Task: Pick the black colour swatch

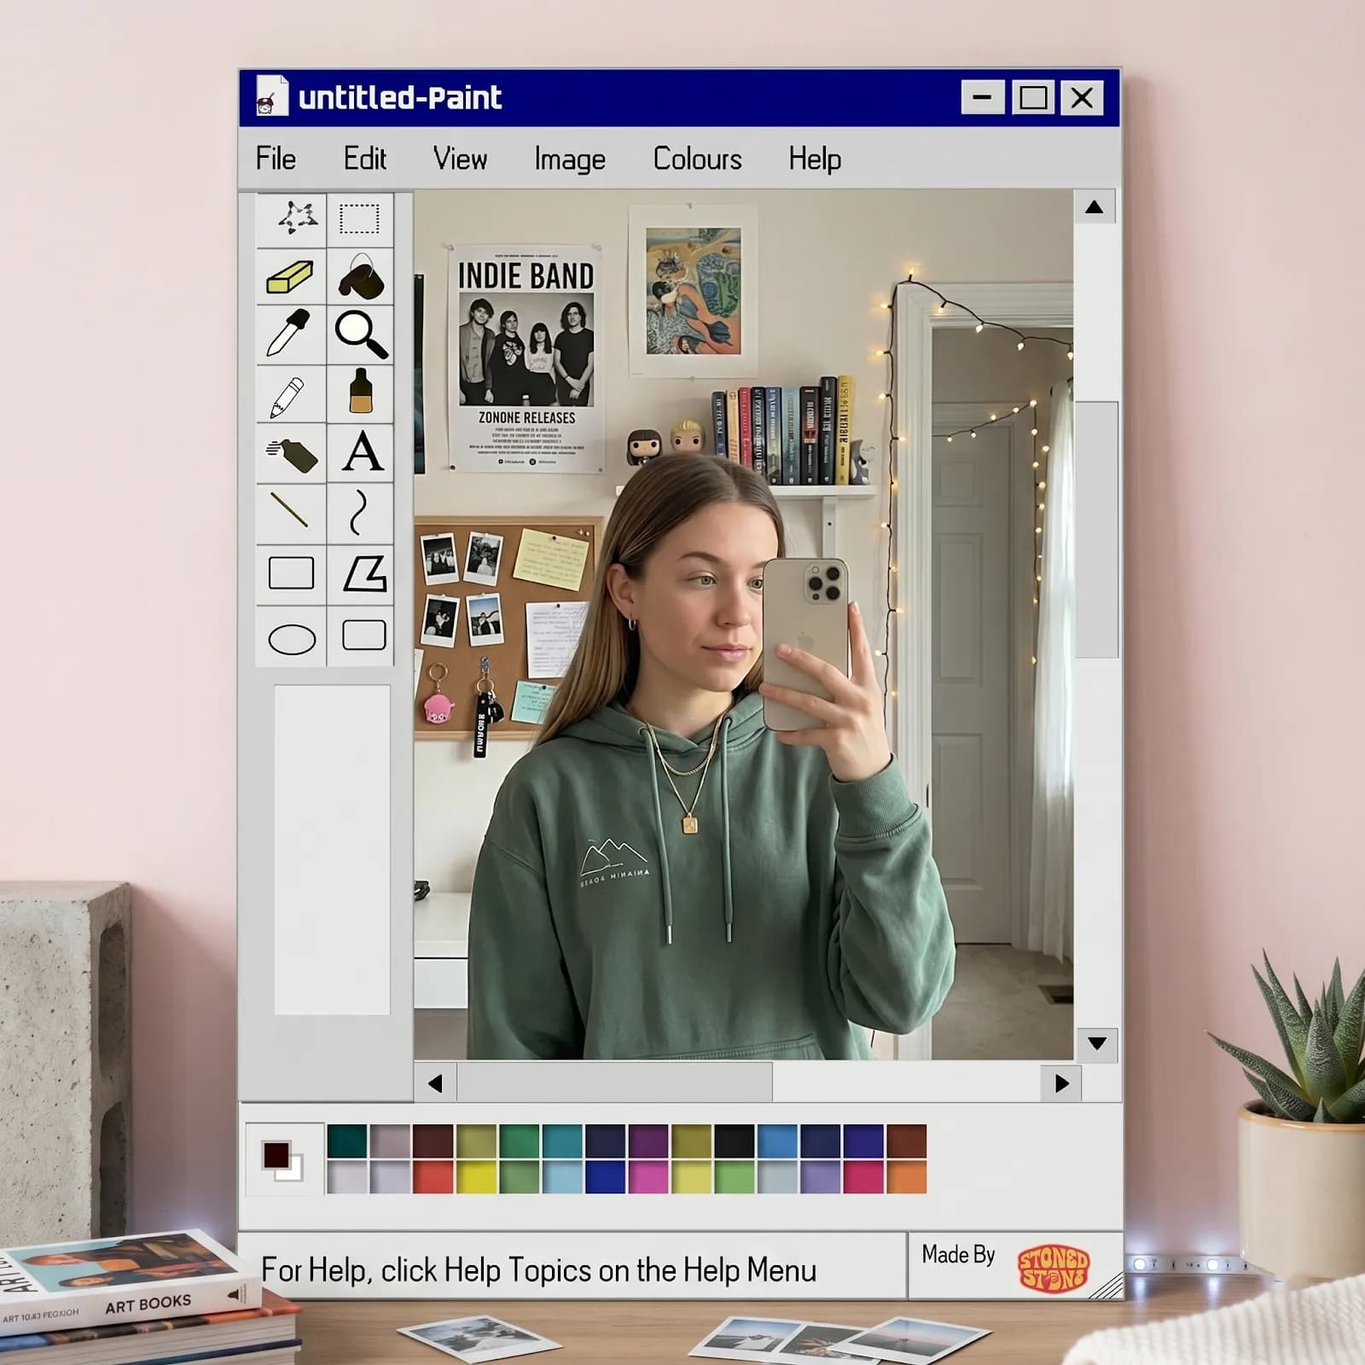Action: (x=735, y=1141)
